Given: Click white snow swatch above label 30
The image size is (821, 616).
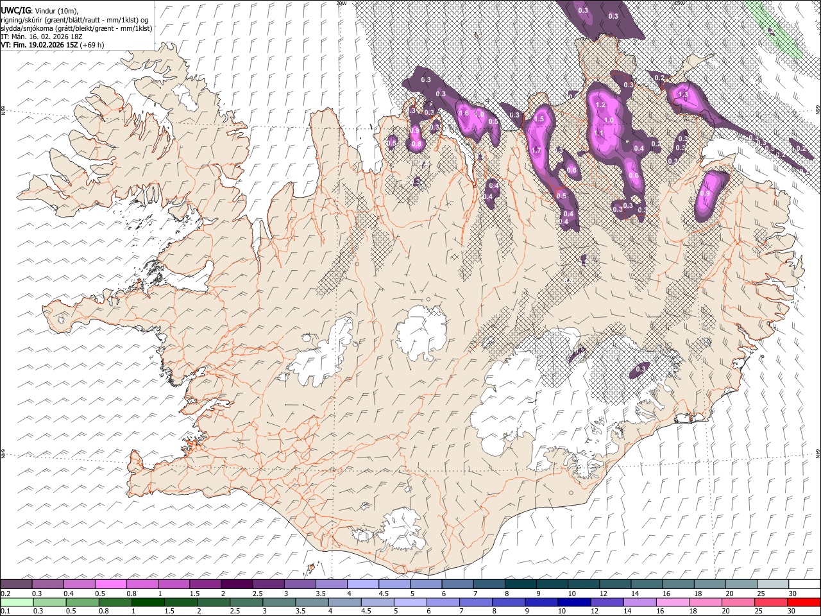Looking at the screenshot, I should [x=804, y=584].
